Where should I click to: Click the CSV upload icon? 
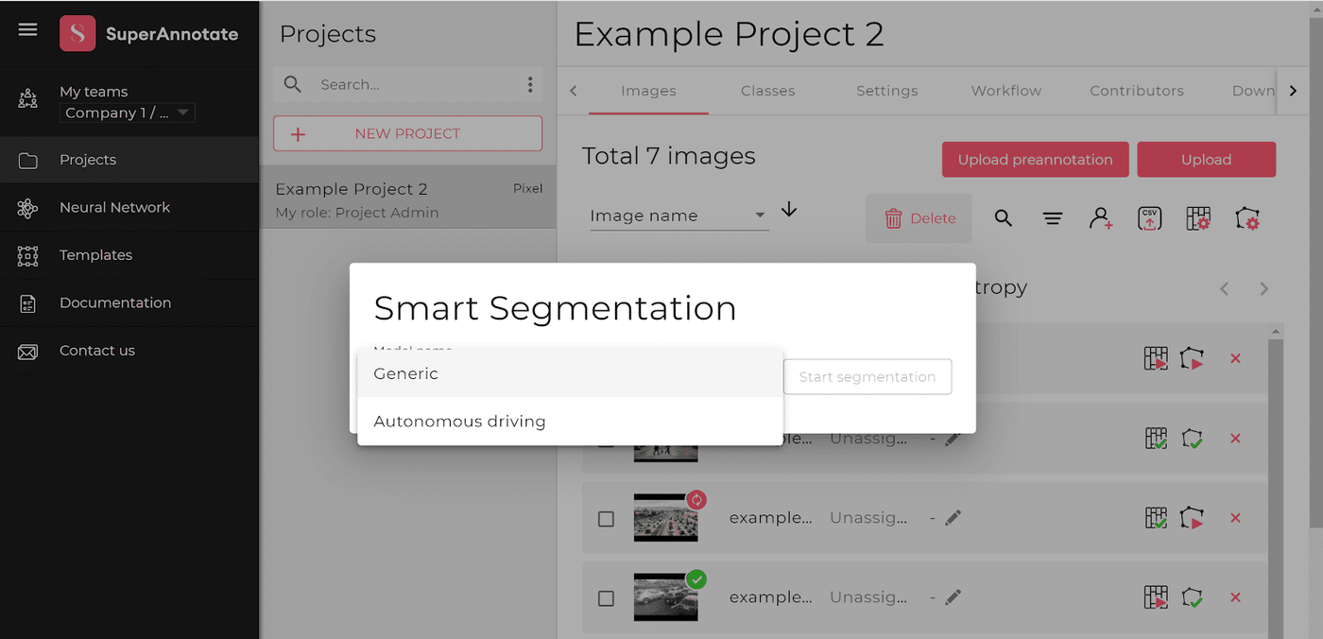pyautogui.click(x=1150, y=218)
